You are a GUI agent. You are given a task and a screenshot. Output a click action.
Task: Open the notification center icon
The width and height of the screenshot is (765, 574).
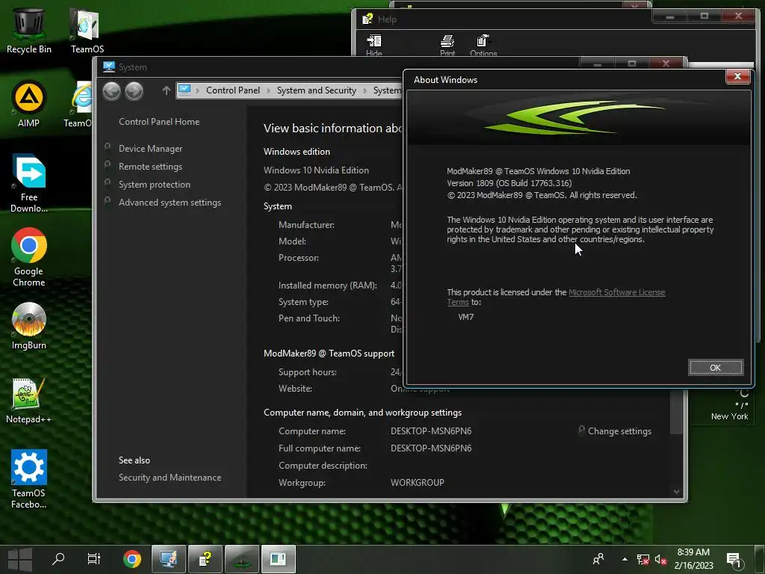click(735, 559)
